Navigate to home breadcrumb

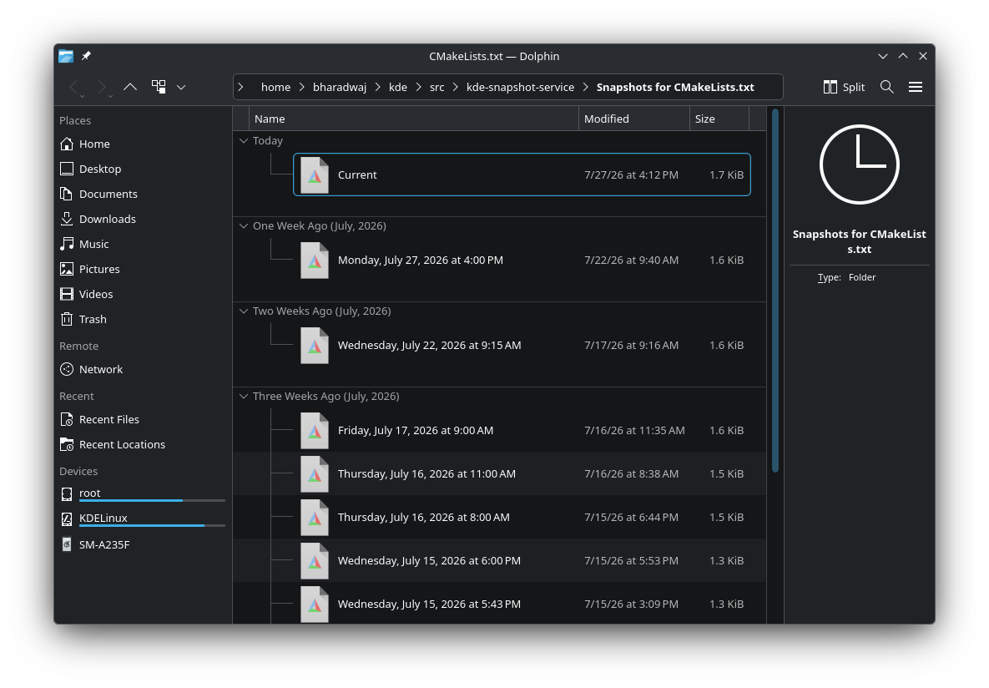[x=275, y=87]
